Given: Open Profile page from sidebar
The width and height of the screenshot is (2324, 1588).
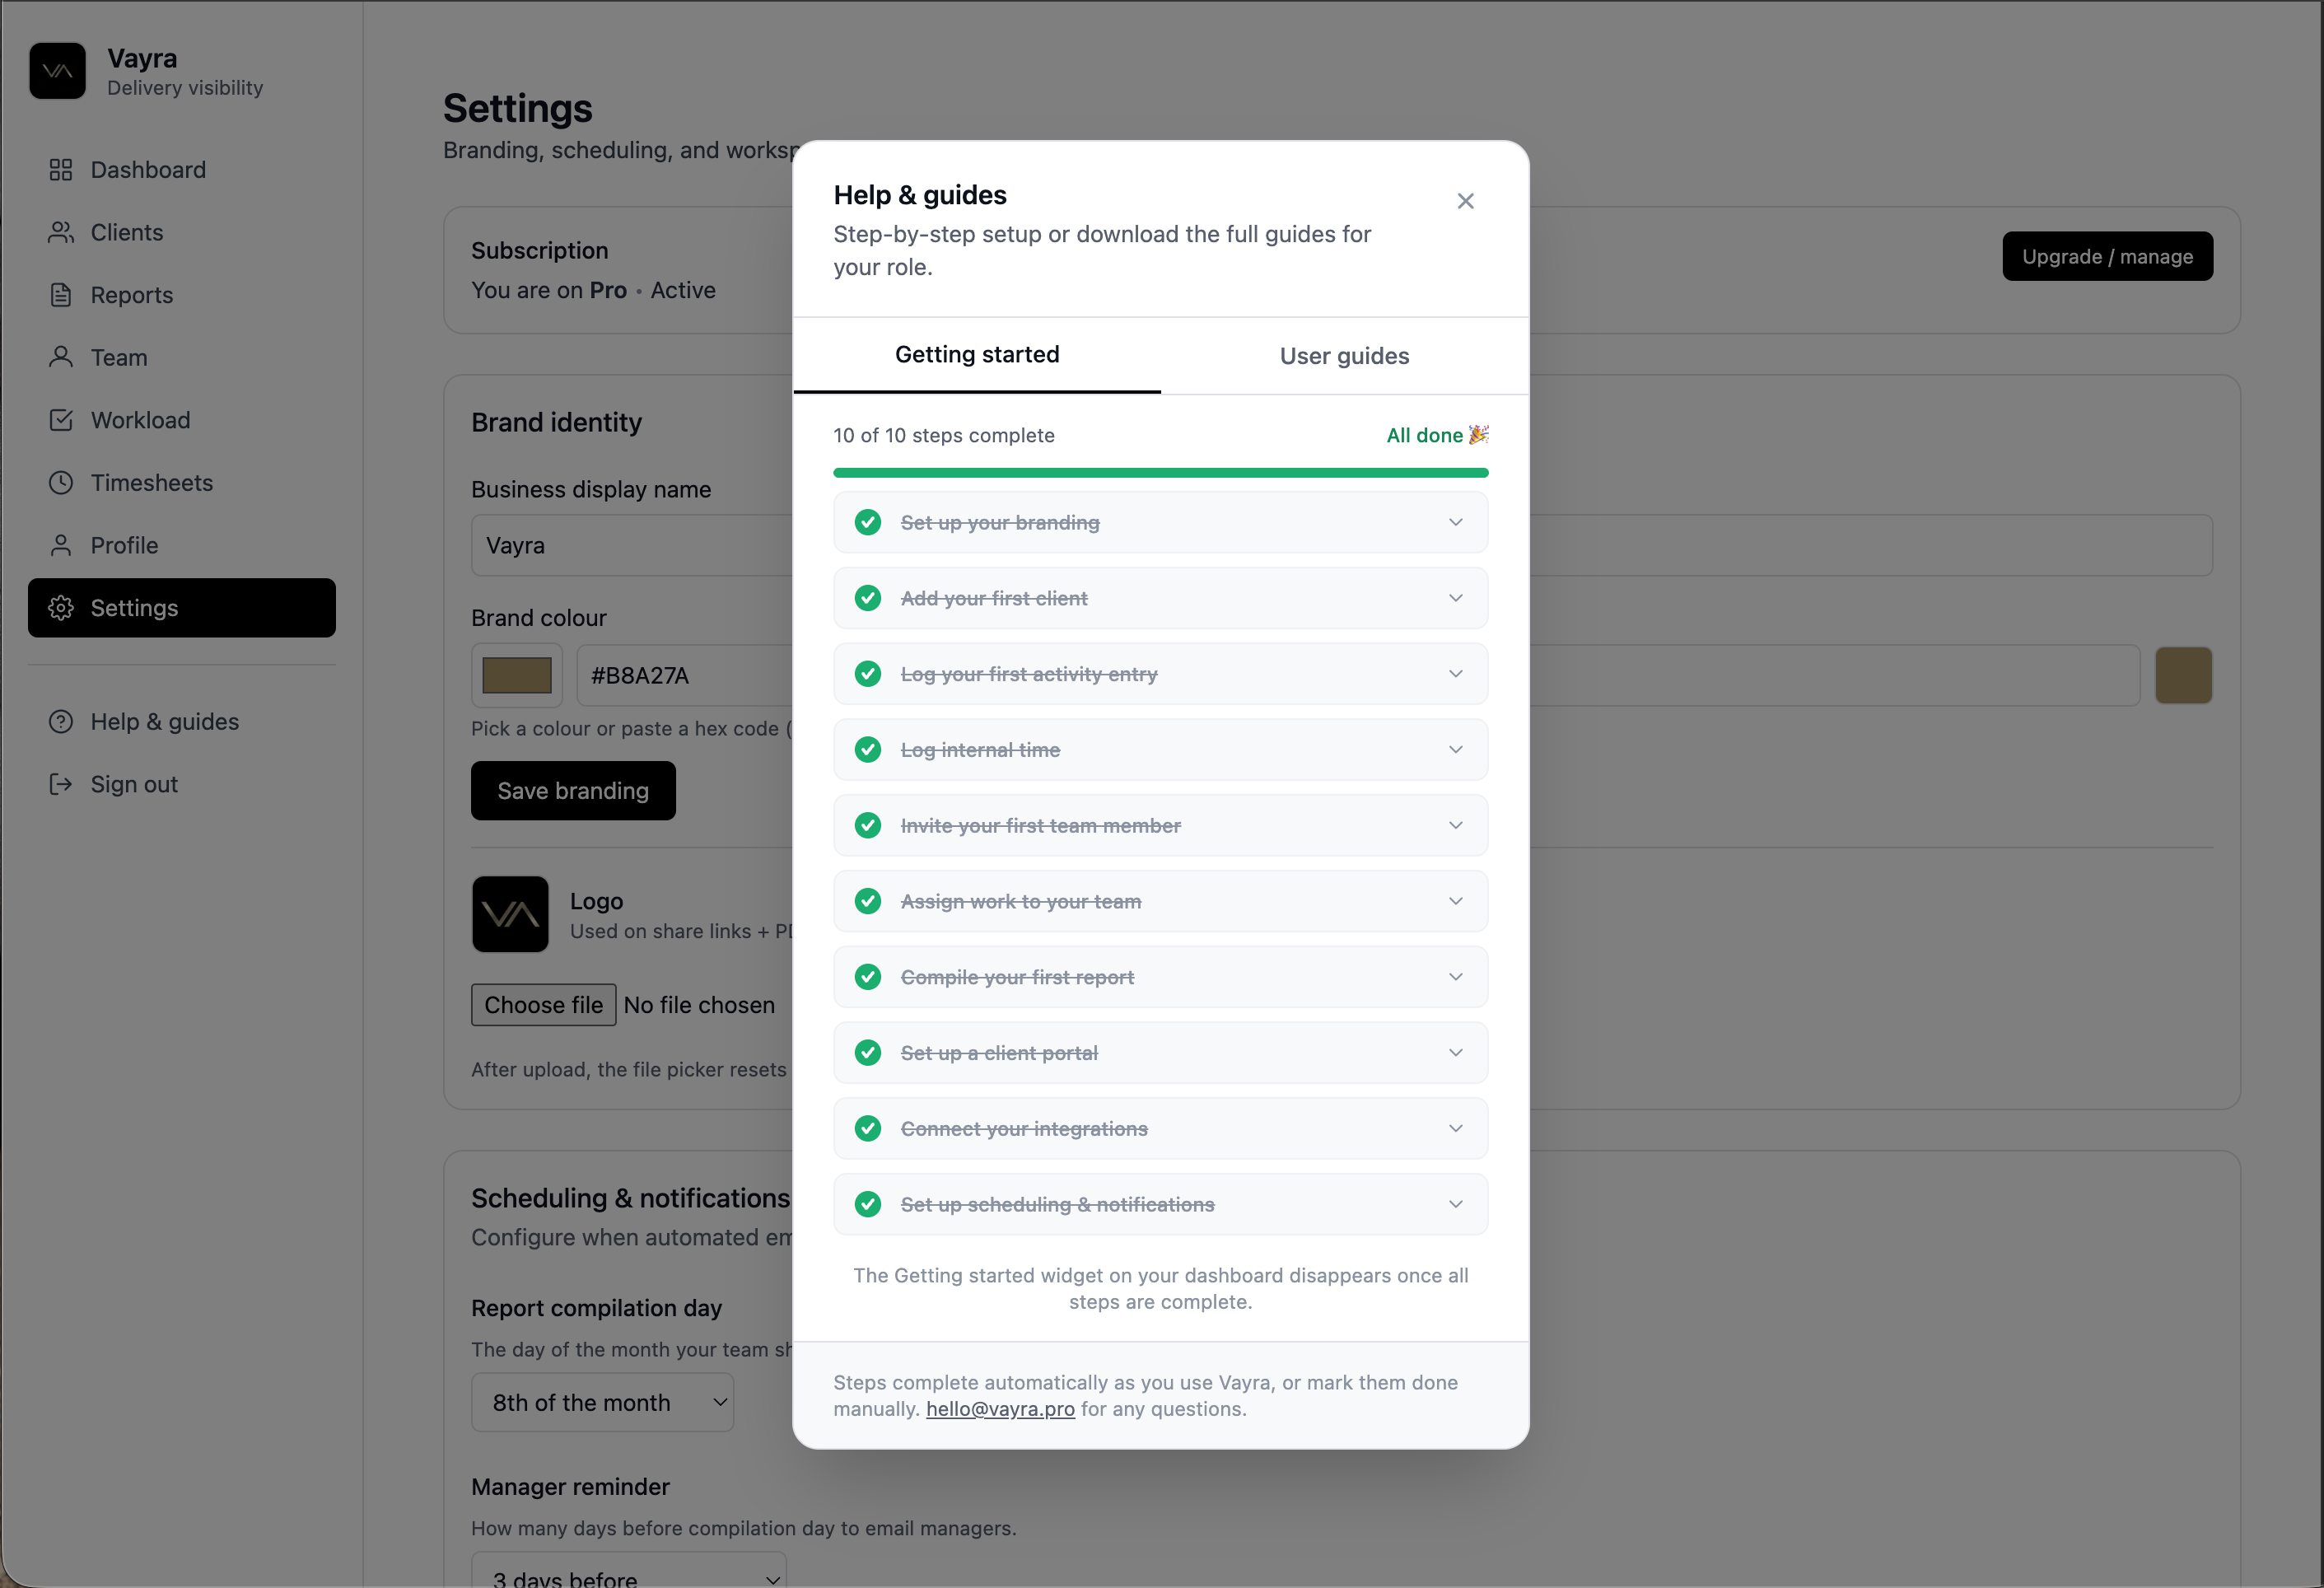Looking at the screenshot, I should click(x=182, y=545).
